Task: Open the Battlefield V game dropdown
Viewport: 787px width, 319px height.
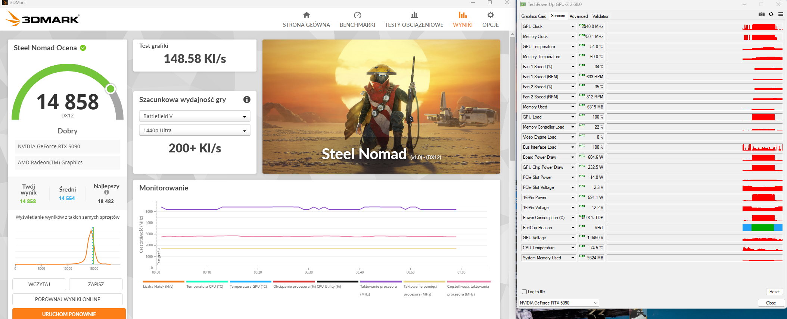Action: 195,116
